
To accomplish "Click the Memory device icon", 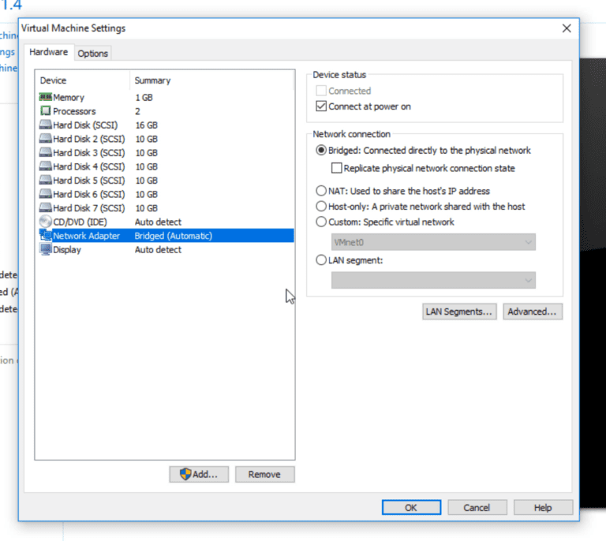I will (45, 98).
